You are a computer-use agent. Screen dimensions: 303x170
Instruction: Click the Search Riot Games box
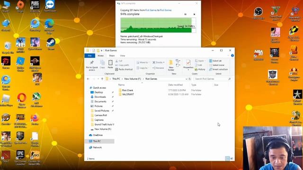[213, 79]
